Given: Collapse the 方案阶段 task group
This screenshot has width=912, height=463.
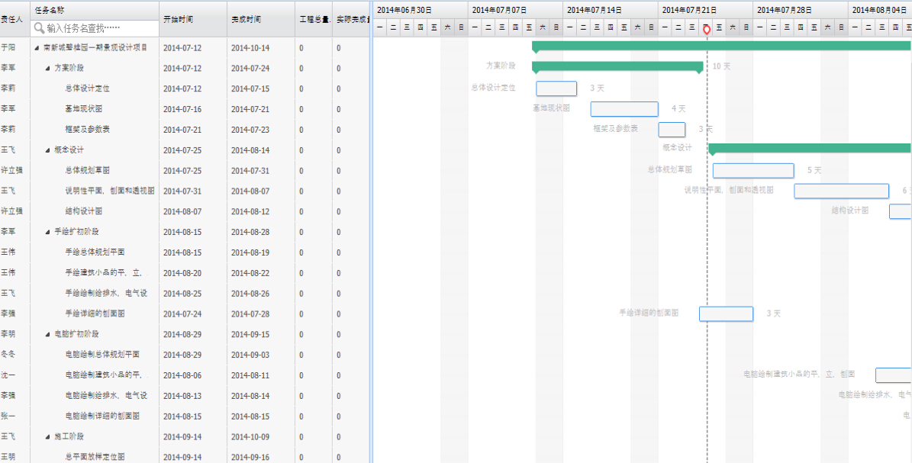Looking at the screenshot, I should [x=47, y=68].
